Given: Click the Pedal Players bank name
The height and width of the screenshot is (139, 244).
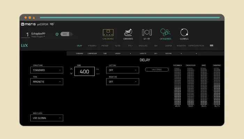Looking at the screenshot, I should (x=38, y=36).
